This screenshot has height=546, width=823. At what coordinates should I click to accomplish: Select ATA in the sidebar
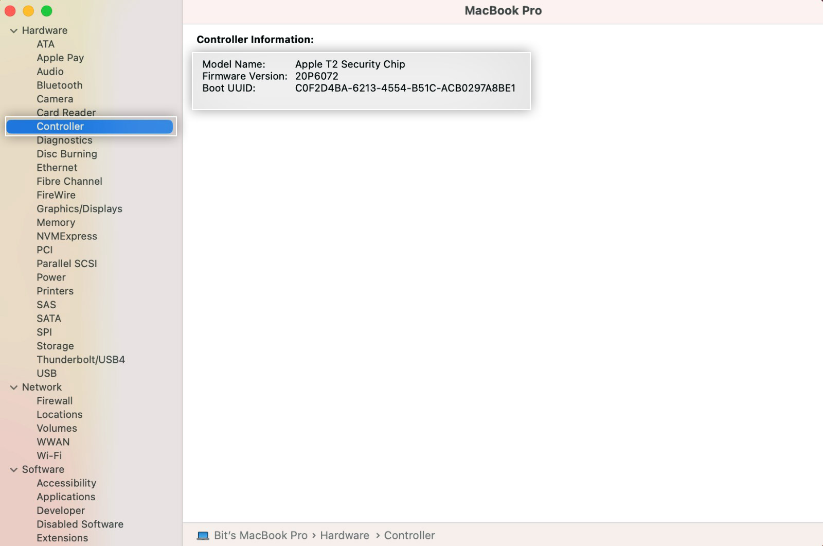[45, 44]
